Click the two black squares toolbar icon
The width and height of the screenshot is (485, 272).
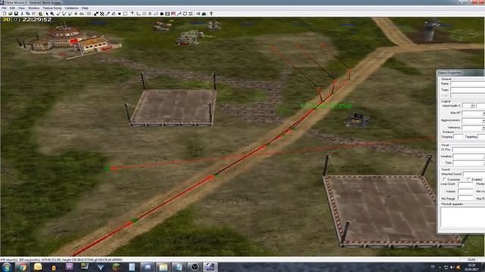point(96,14)
